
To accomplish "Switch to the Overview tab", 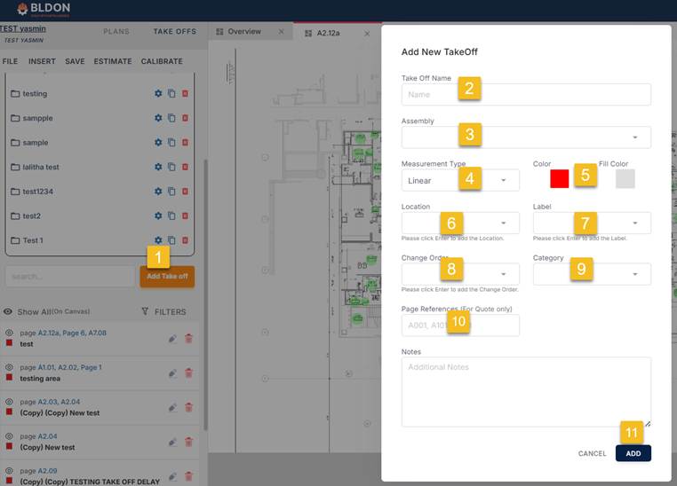I will coord(244,32).
